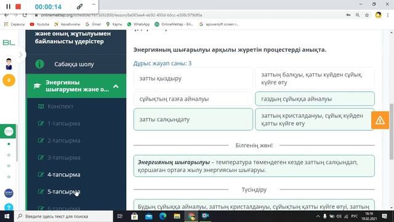Open the OnlineMektep bookmark
Screen dimensions: 394x222
[174, 24]
